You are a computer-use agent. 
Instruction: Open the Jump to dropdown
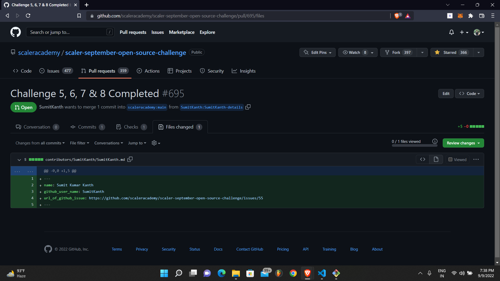click(x=137, y=143)
